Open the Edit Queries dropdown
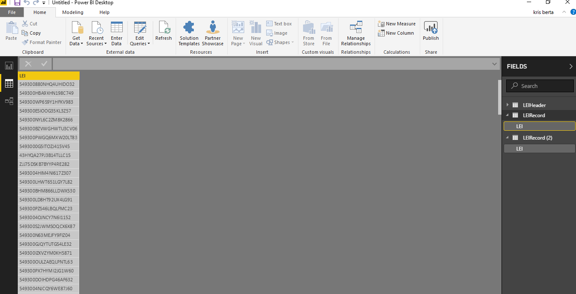This screenshot has height=294, width=576. [x=140, y=33]
